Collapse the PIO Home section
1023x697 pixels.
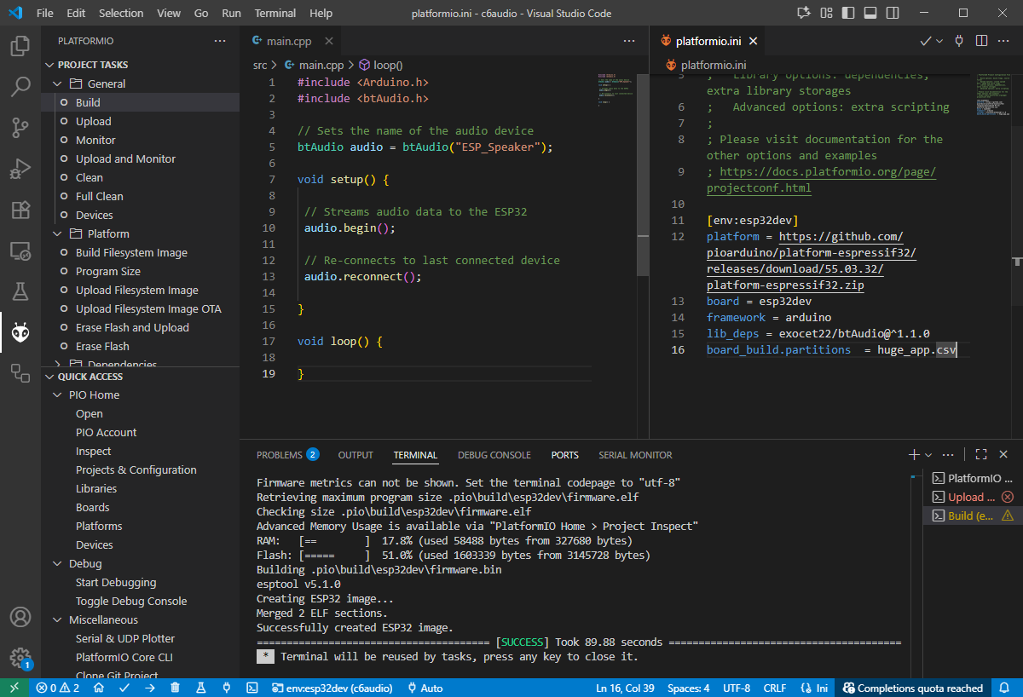(58, 395)
